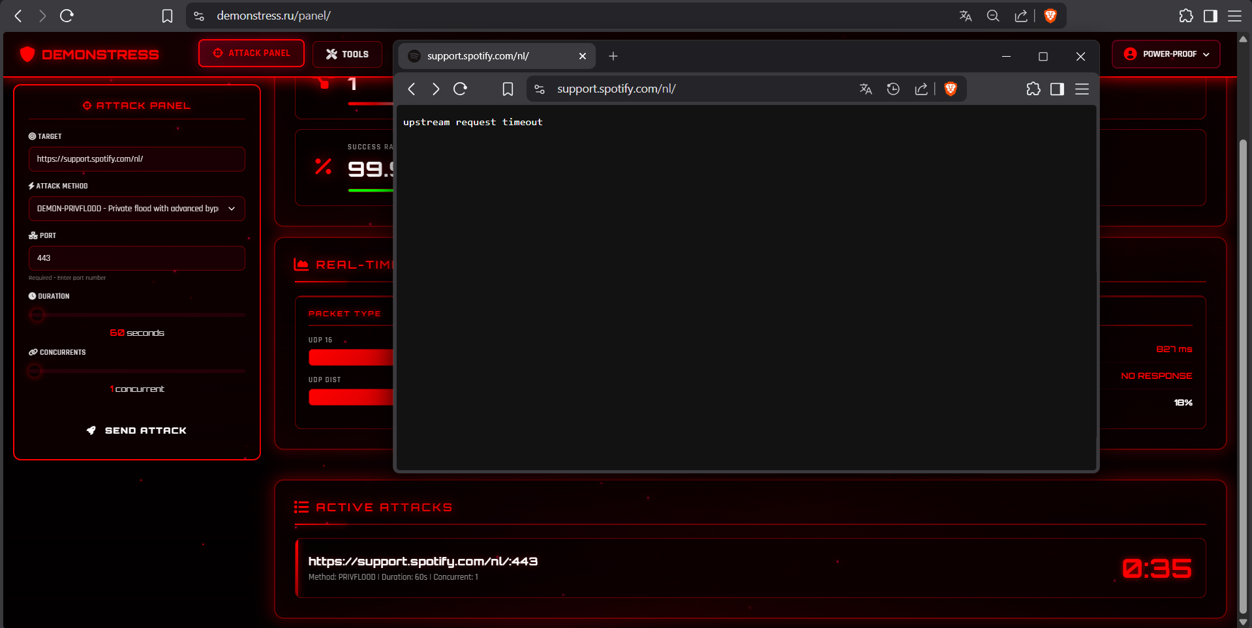This screenshot has height=628, width=1252.
Task: Toggle the sidebar in the Spotify window
Action: [1057, 89]
